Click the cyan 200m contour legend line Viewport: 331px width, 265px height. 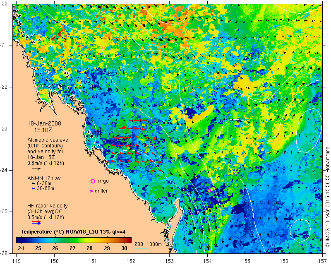coord(142,248)
